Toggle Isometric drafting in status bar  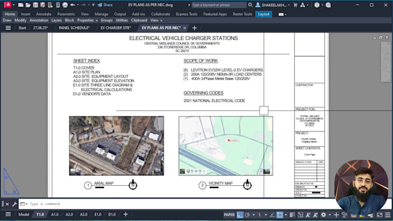259,215
